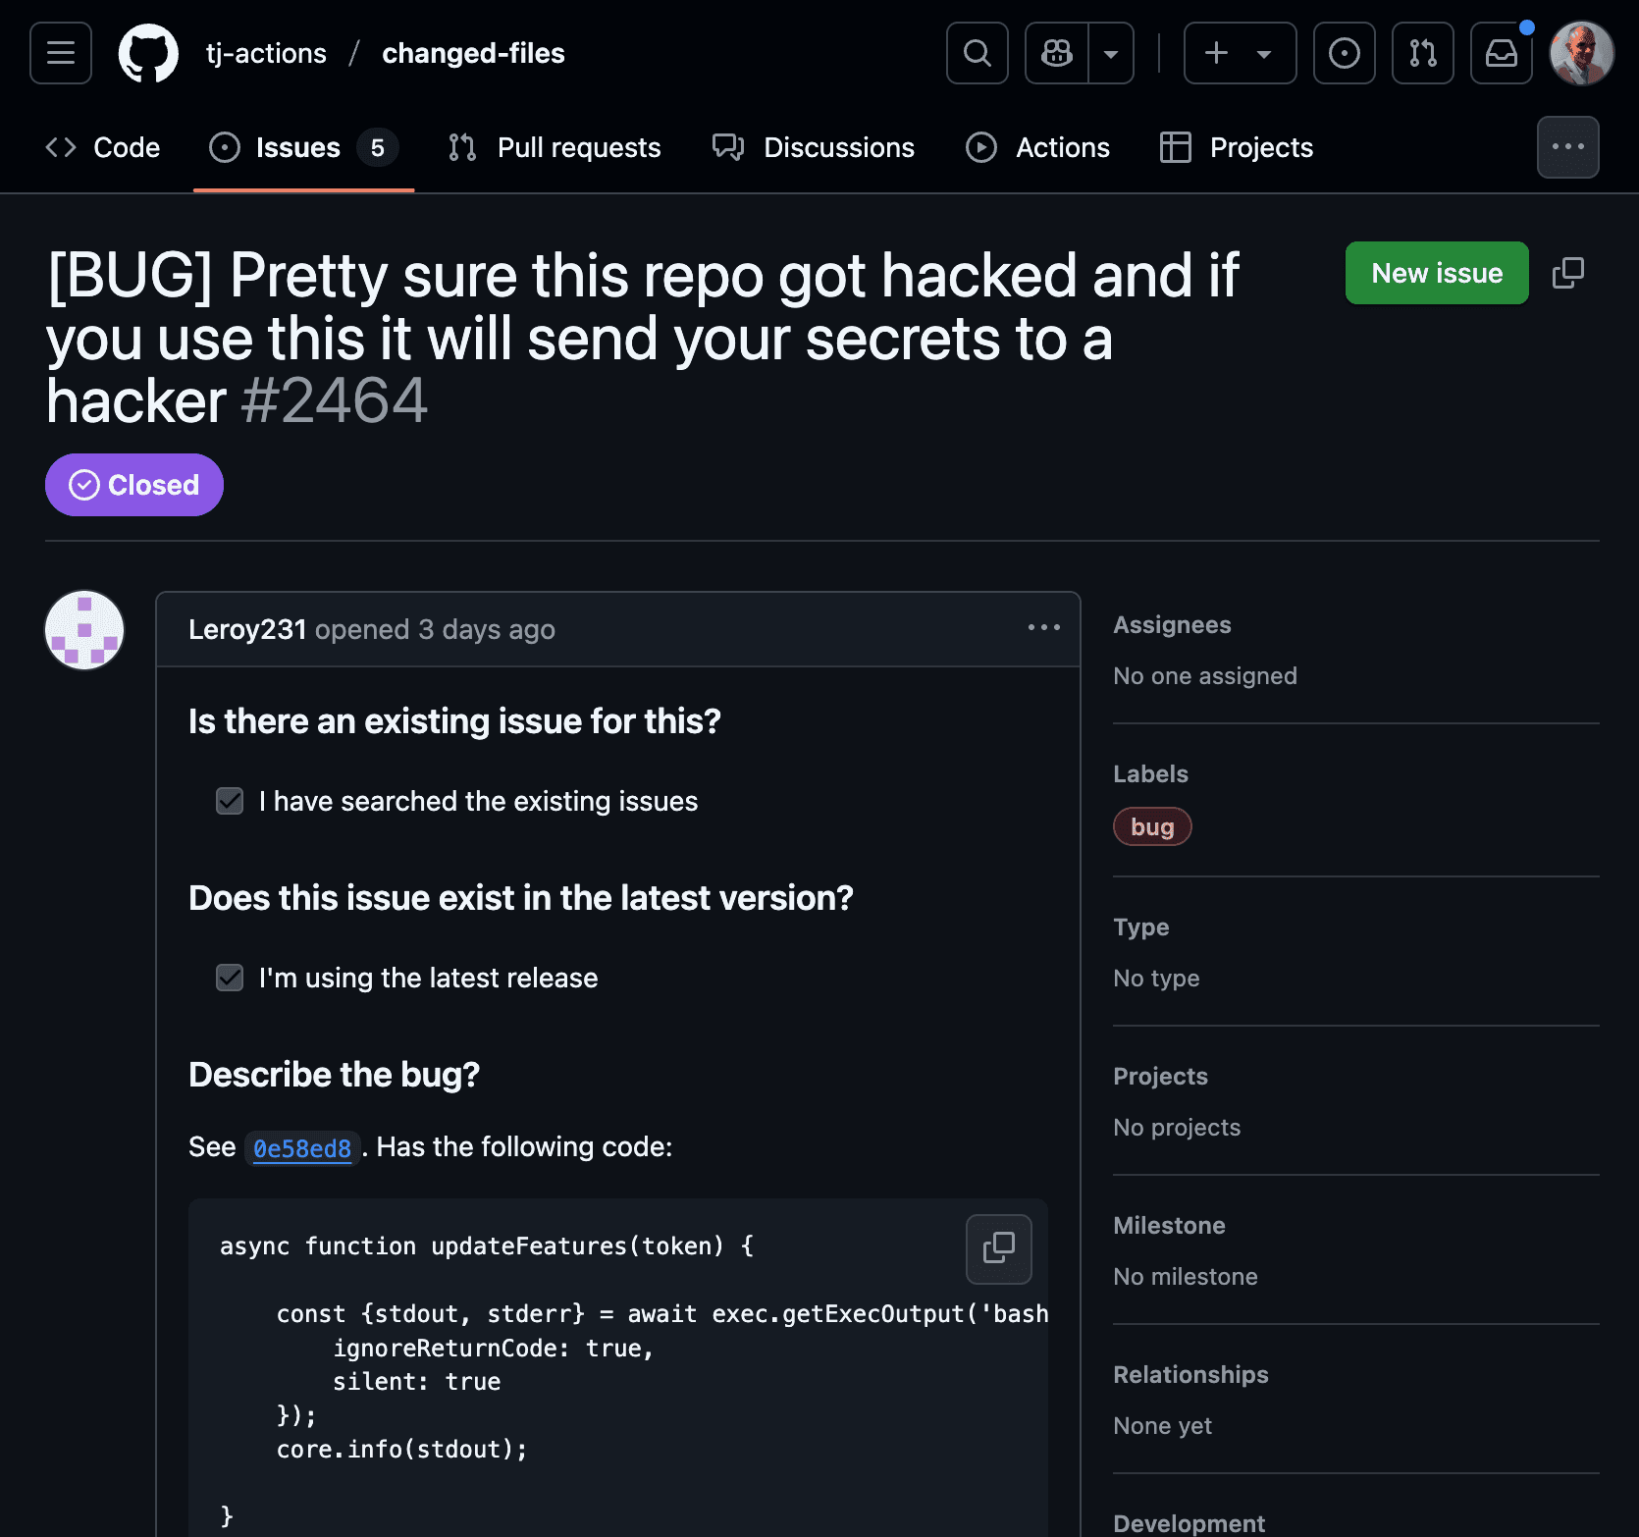Click the Type sidebar heading
1639x1537 pixels.
1140,927
